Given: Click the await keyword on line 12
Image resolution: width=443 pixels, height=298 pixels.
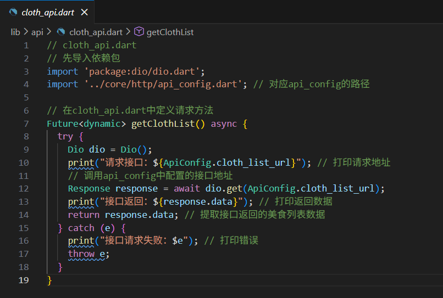Looking at the screenshot, I should coord(187,188).
